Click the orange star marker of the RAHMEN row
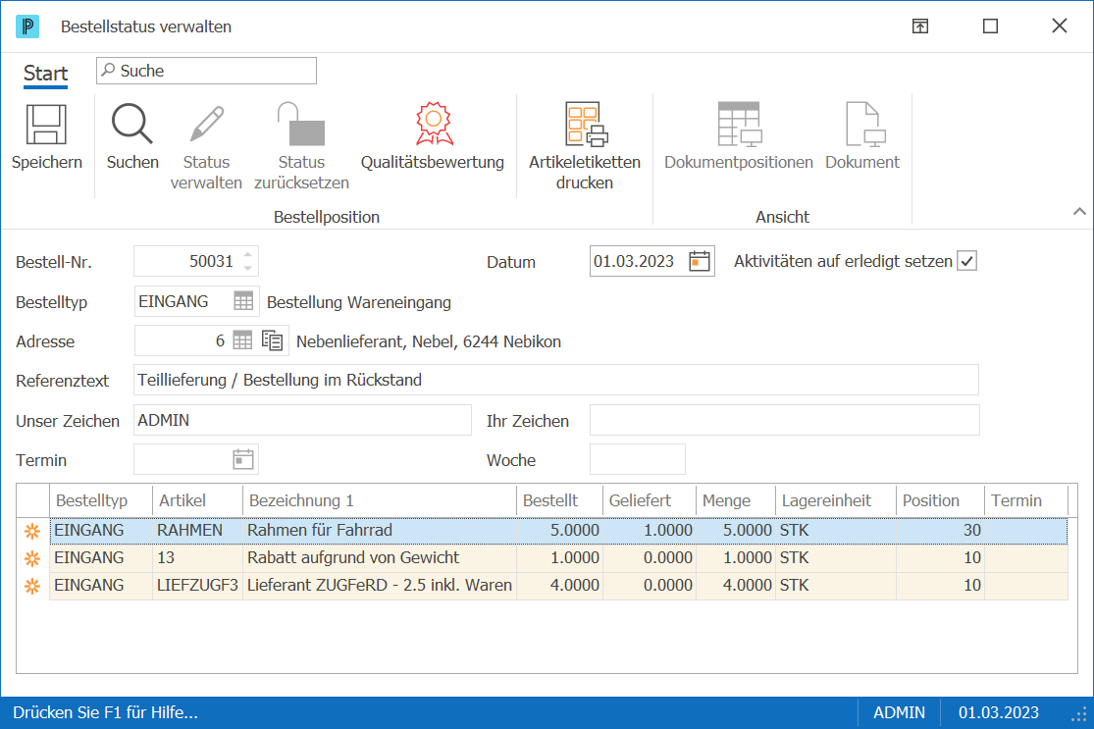Screen dimensions: 1094x729 (x=32, y=531)
